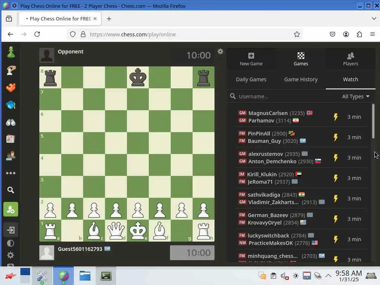Click the Firefox shield tracking protection icon
Screen dimensions: 380x285
[x=73, y=34]
